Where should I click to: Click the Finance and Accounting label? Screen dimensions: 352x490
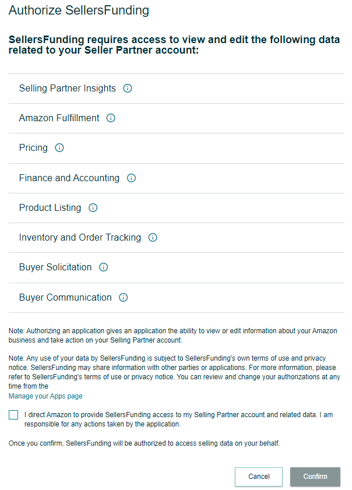tap(69, 178)
